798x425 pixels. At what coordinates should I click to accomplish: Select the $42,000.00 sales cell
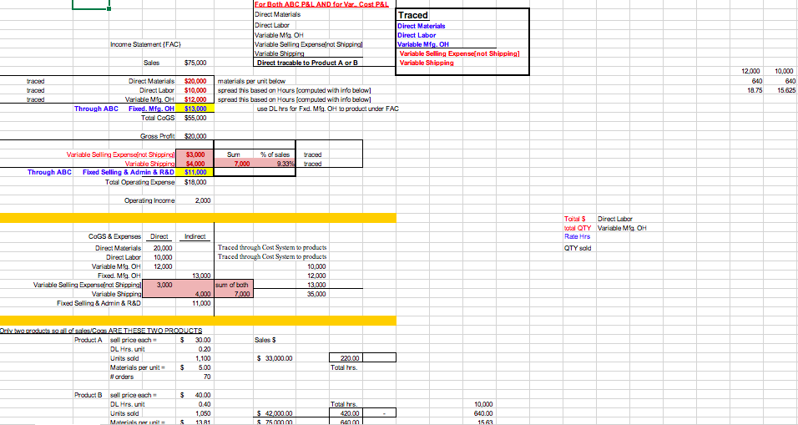pos(275,413)
